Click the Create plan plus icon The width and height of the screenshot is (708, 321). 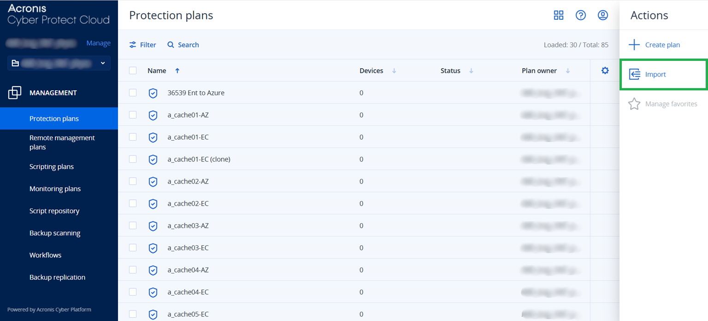tap(634, 45)
